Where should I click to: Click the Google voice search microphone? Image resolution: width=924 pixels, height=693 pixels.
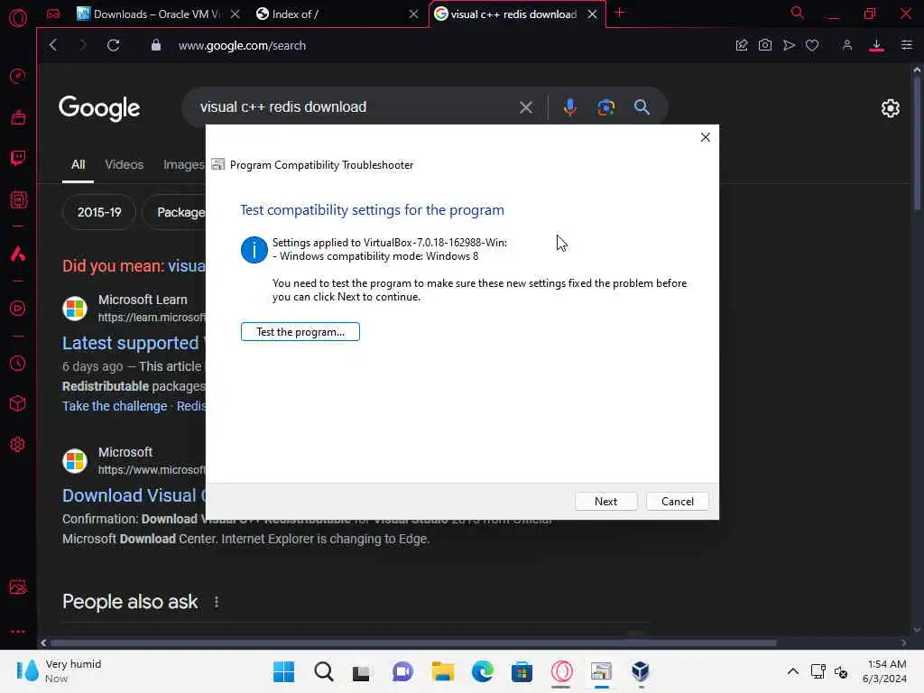click(x=569, y=106)
